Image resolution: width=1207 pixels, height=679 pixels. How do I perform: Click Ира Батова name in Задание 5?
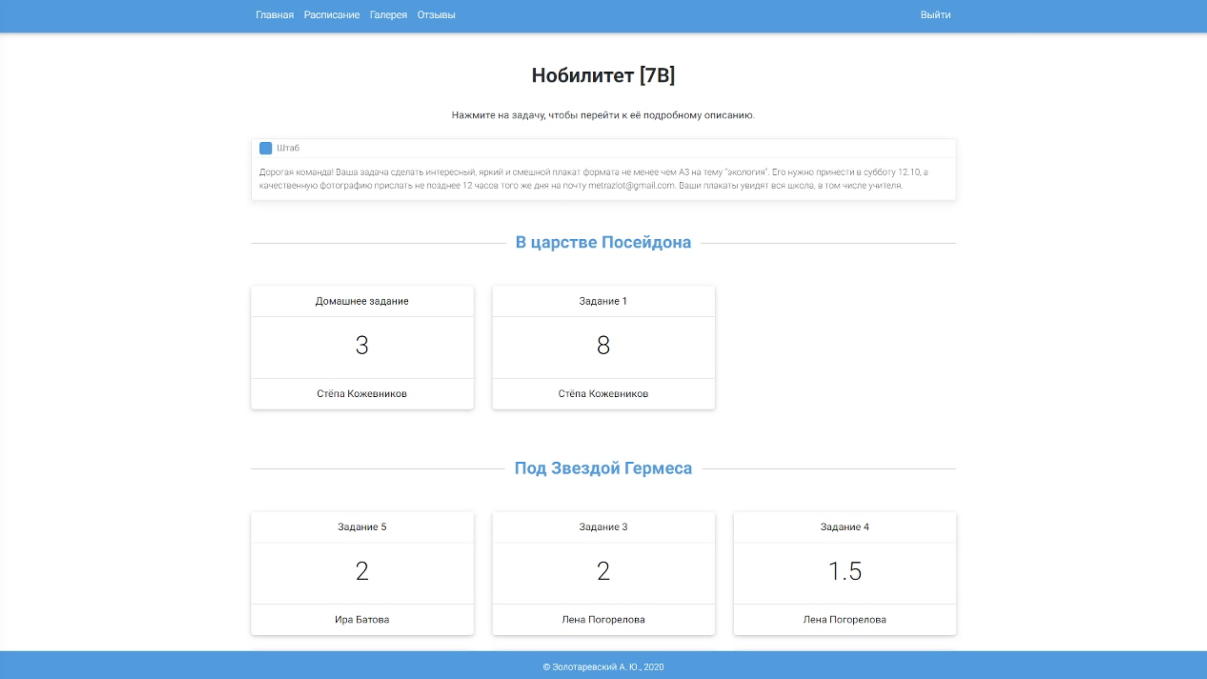(x=362, y=620)
